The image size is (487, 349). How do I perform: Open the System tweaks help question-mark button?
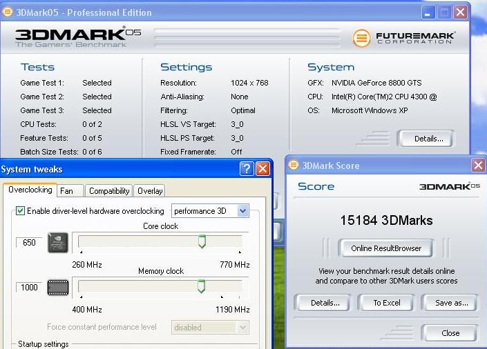coord(247,169)
